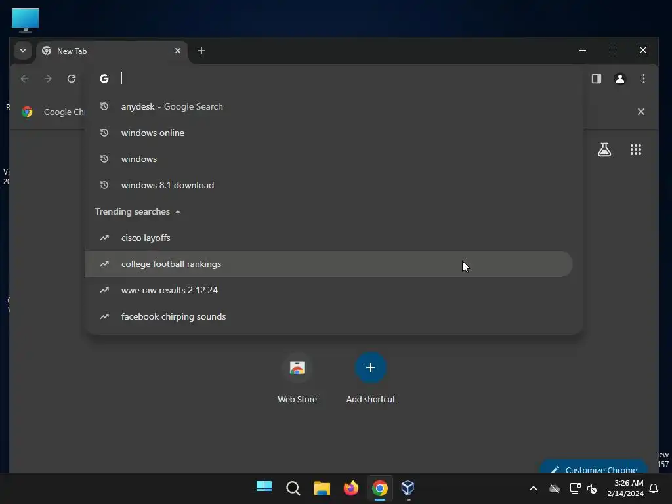The image size is (672, 504).
Task: Open the Chrome three-dot menu
Action: [x=644, y=79]
